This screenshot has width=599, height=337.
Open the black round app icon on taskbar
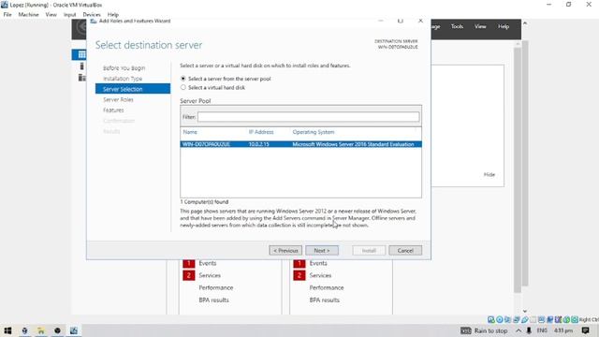(x=57, y=330)
